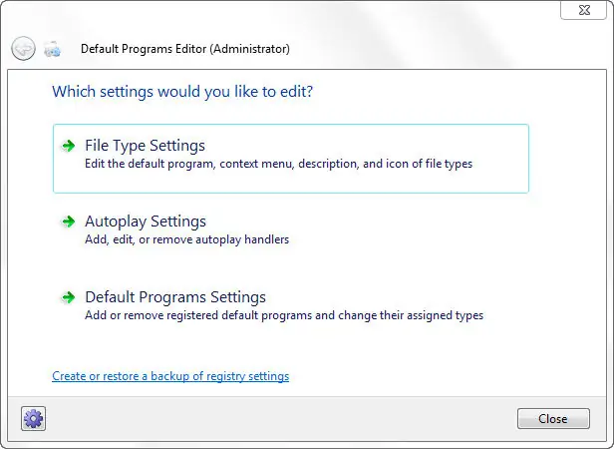Click the green arrow beside File Type Settings
This screenshot has width=614, height=449.
coord(68,146)
